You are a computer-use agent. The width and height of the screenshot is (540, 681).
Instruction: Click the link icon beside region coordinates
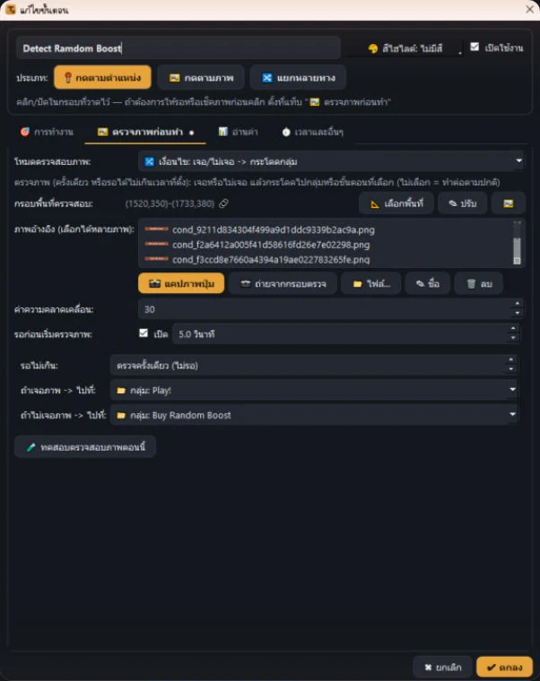coord(223,203)
